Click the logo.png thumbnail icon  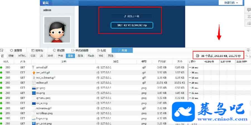[x=34, y=119]
